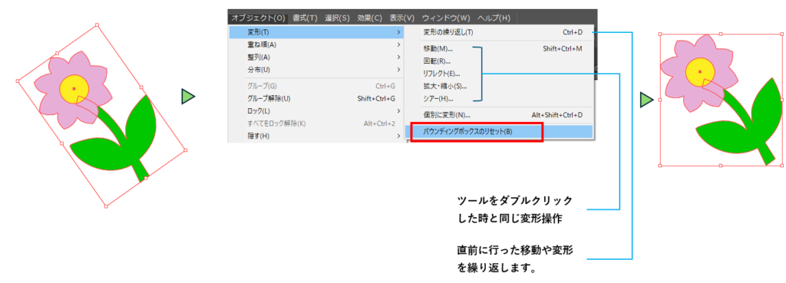Viewport: 786px width, 283px height.
Task: Open the ウィンドウ(W) menu
Action: 446,18
